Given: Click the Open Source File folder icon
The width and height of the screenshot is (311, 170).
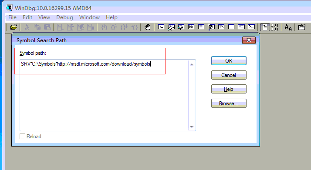Looking at the screenshot, I should [14, 27].
